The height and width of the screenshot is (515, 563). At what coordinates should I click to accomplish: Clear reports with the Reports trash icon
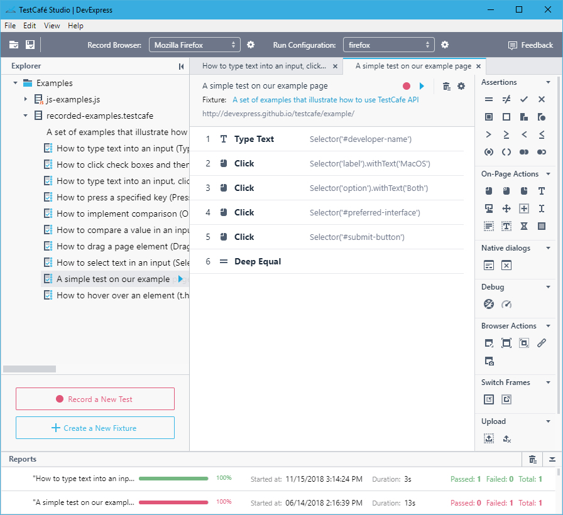click(x=532, y=459)
